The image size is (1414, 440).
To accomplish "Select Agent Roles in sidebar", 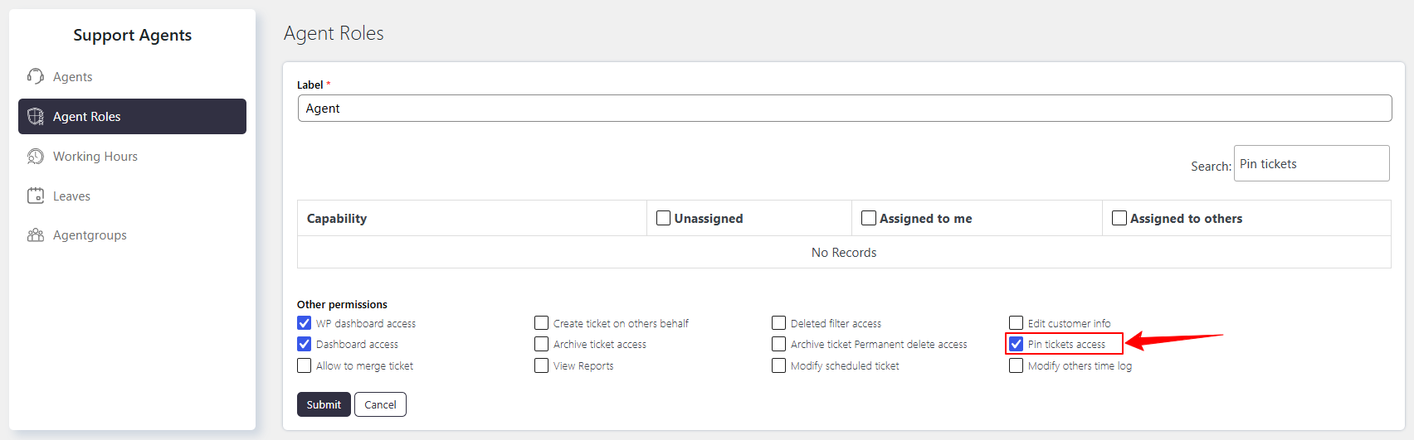I will click(132, 117).
